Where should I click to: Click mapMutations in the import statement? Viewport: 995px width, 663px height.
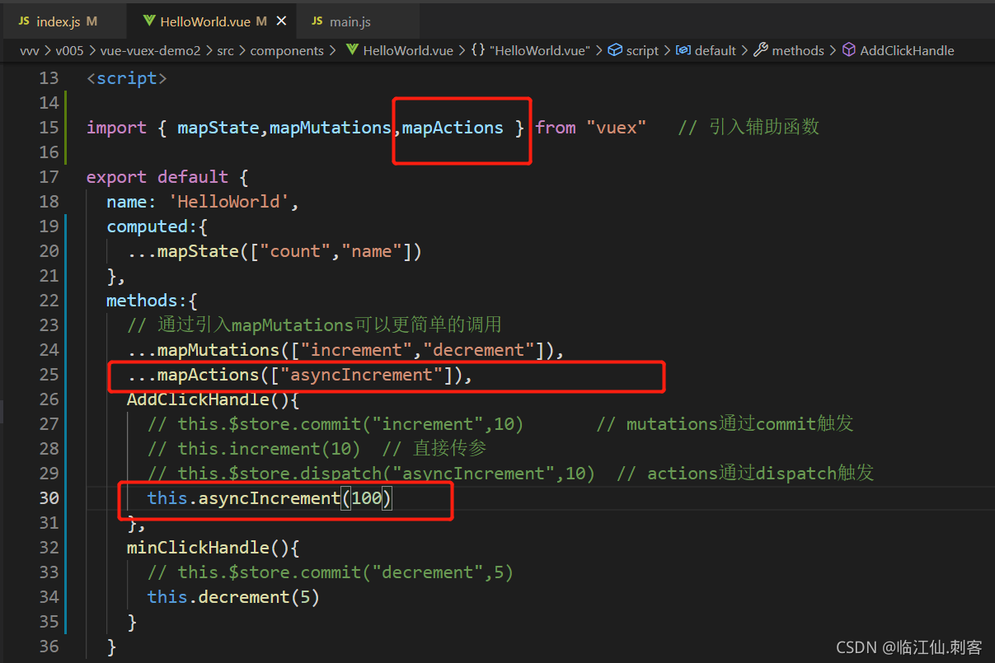[330, 128]
